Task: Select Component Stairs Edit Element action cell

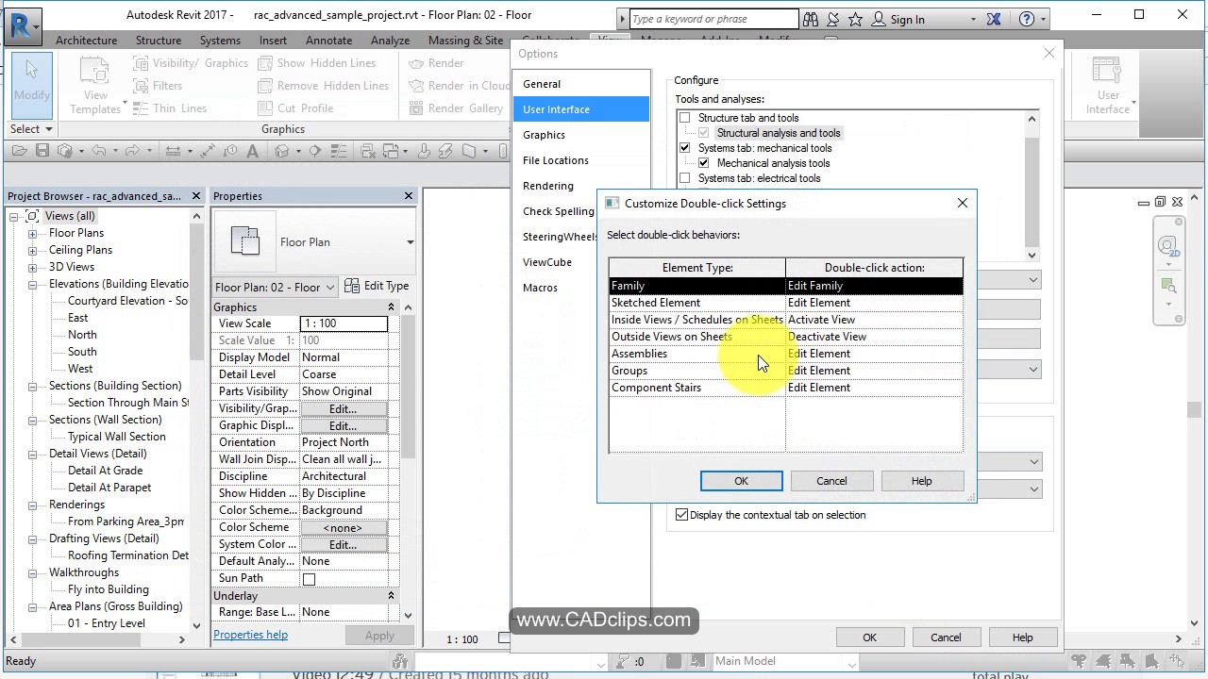Action: [874, 388]
